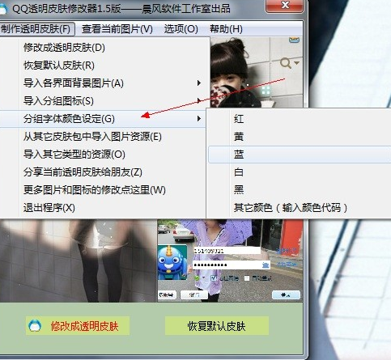Click the keyboard icon in password field

pos(266,265)
